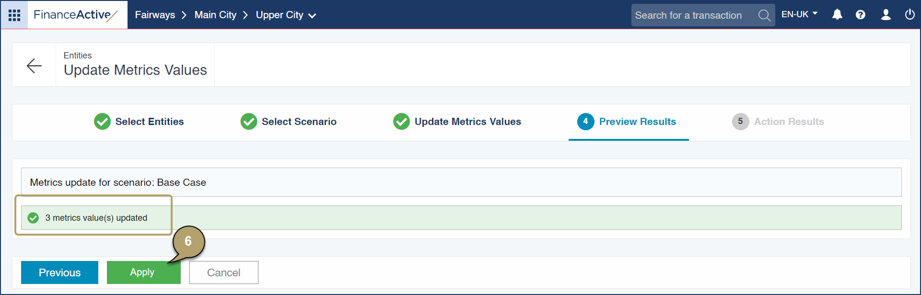Open the EN-UK language dropdown
The image size is (921, 295).
click(799, 15)
